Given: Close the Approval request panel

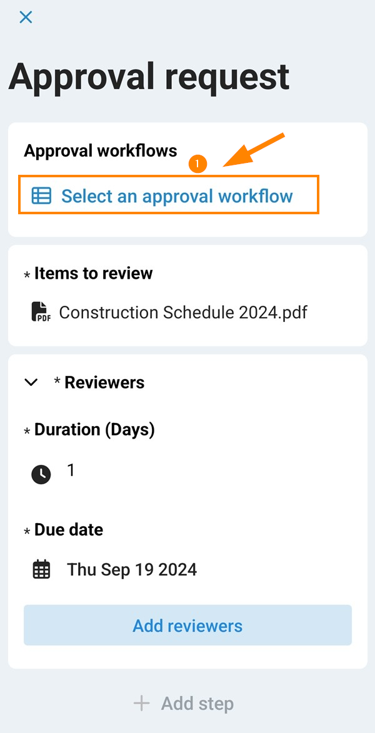Looking at the screenshot, I should 26,17.
